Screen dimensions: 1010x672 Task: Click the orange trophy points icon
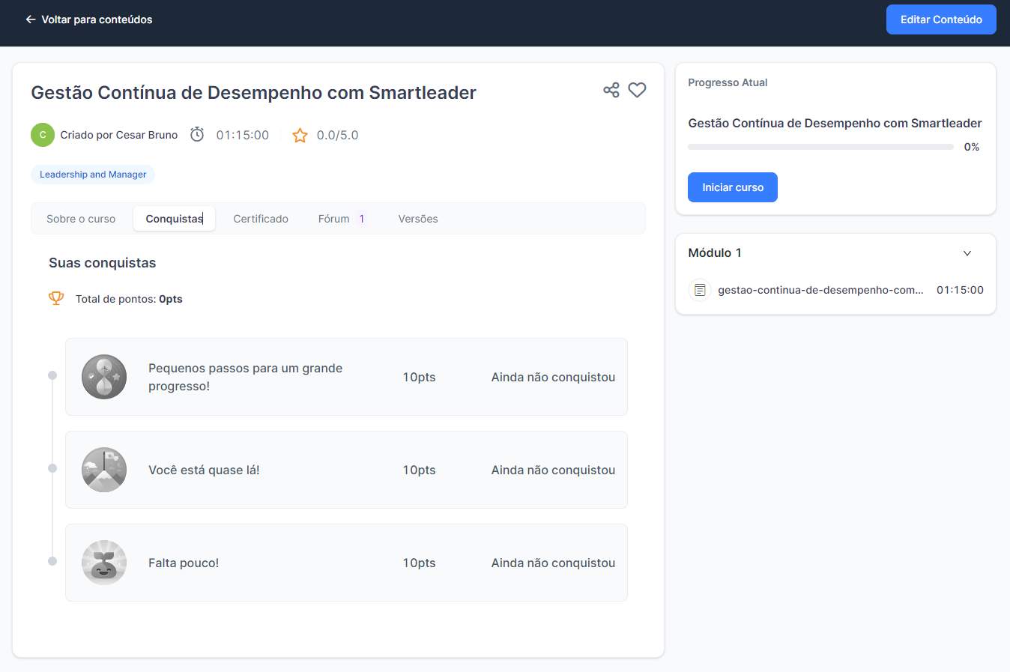pos(56,298)
